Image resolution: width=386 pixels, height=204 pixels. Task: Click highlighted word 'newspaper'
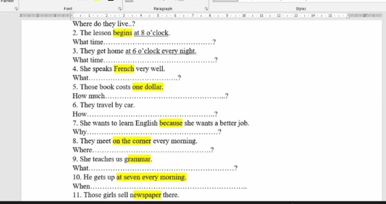pyautogui.click(x=147, y=195)
